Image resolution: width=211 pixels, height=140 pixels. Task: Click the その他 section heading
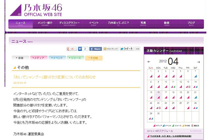[x=23, y=67]
